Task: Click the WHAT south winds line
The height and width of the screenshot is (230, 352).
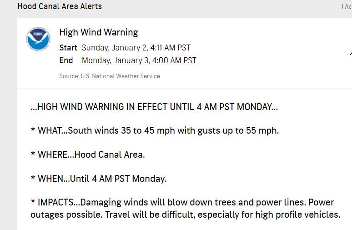Action: click(x=155, y=130)
